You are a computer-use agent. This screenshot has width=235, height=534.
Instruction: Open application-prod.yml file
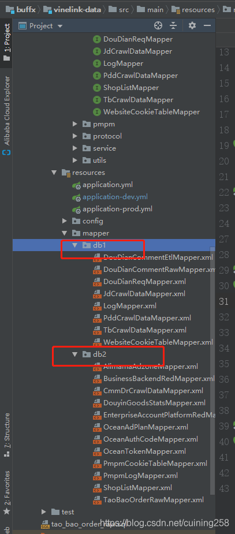pyautogui.click(x=118, y=209)
